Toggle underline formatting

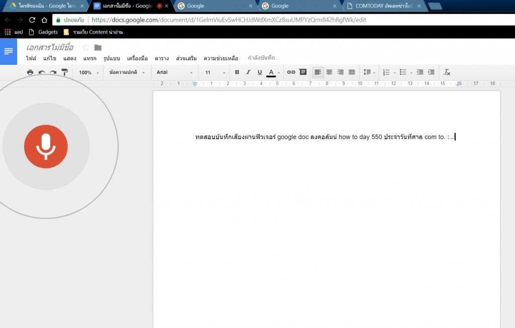point(260,72)
